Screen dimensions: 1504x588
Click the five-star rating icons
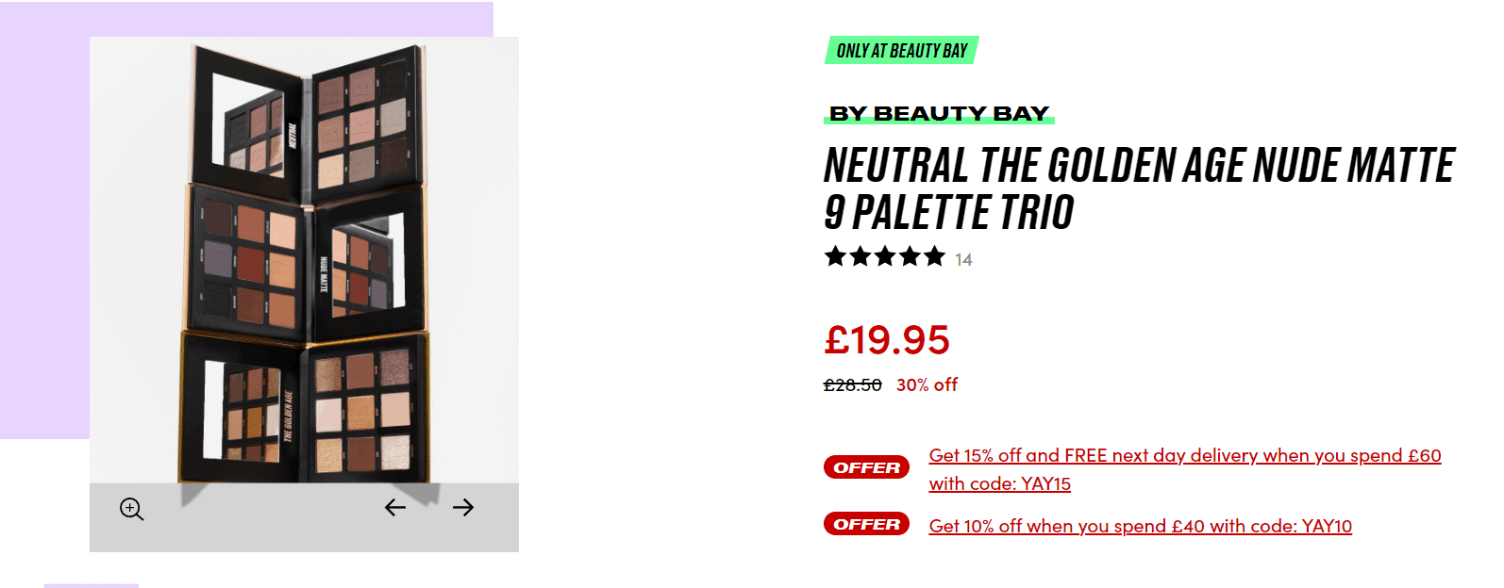point(884,256)
